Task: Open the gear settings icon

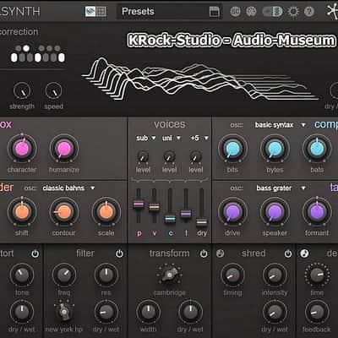Action: point(293,12)
